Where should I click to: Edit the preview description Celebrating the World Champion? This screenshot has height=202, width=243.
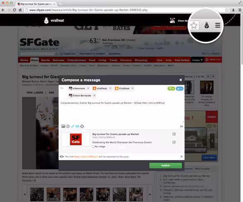tap(174, 142)
